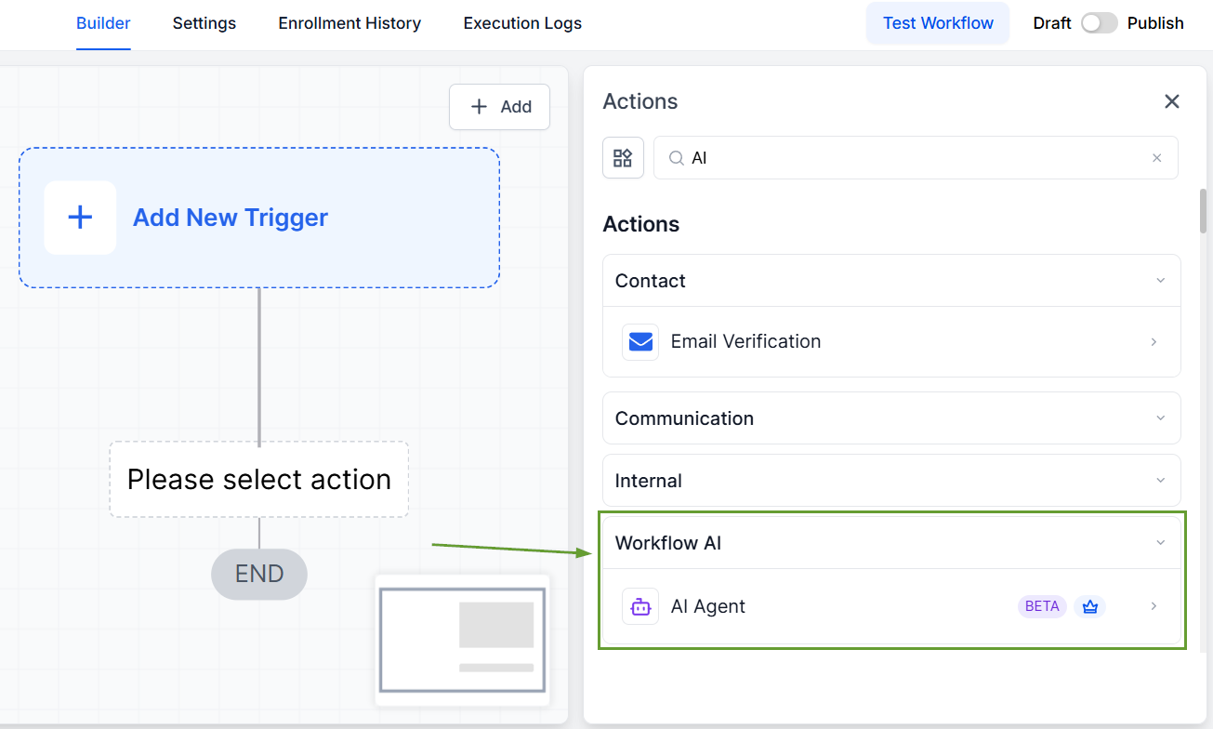
Task: Click the crown premium icon on AI Agent
Action: click(x=1090, y=606)
